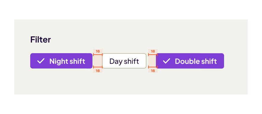Toggle off the Night shift filter chip
This screenshot has height=114, width=262.
click(x=61, y=61)
